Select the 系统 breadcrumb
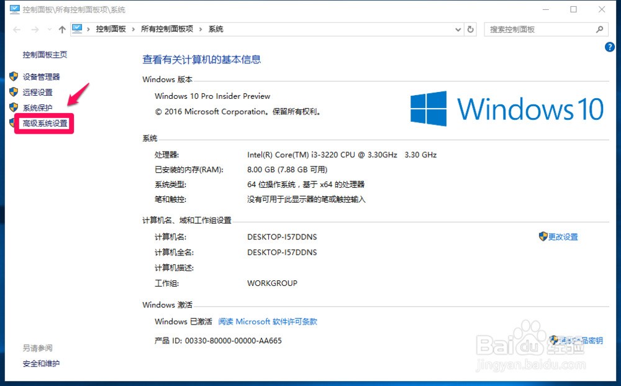Image resolution: width=621 pixels, height=386 pixels. tap(216, 29)
